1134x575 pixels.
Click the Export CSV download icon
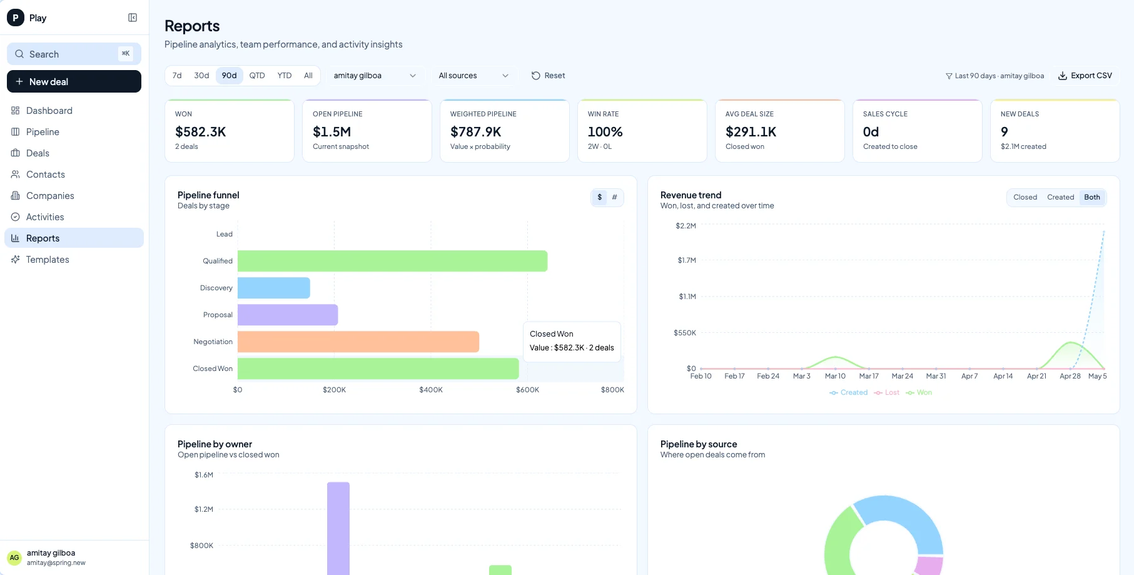pos(1063,76)
